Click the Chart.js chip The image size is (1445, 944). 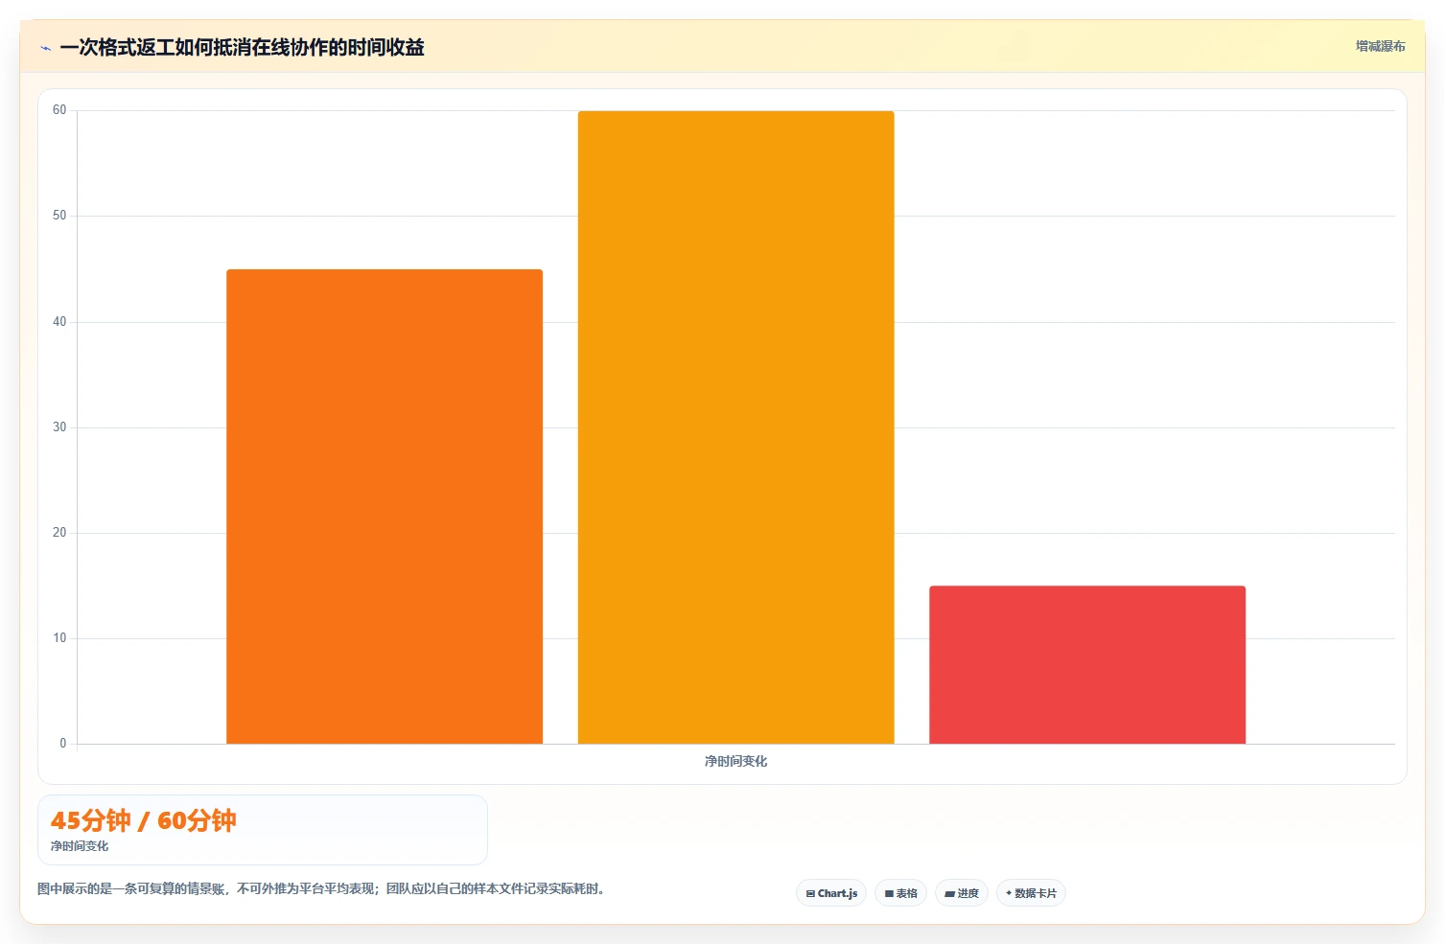(831, 893)
